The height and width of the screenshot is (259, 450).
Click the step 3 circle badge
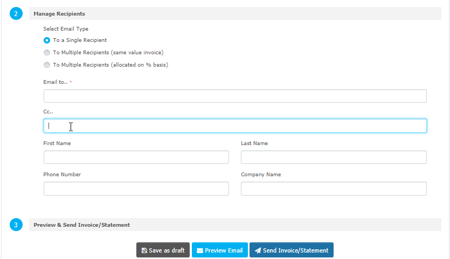[16, 225]
